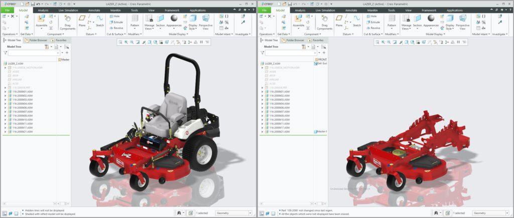This screenshot has width=514, height=218.
Task: Switch to Framework tab in left window
Action: [172, 11]
